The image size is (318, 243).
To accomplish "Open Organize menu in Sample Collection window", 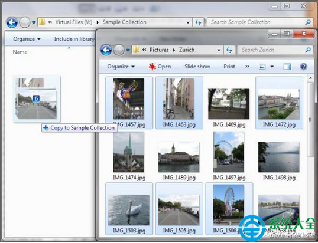I will point(27,39).
